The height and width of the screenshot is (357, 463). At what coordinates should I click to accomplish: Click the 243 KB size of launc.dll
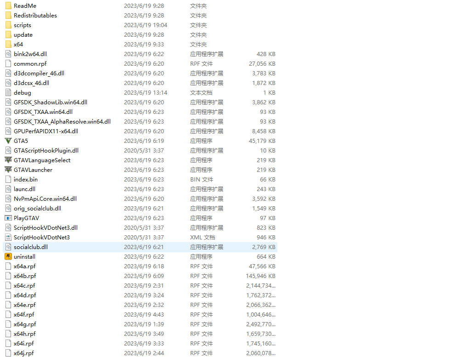point(266,189)
